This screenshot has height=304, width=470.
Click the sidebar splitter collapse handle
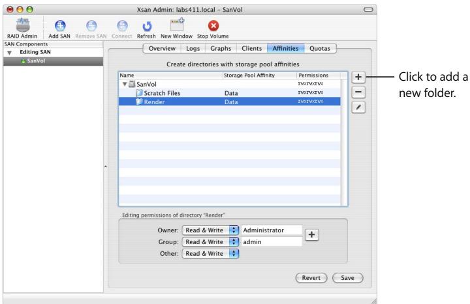106,166
